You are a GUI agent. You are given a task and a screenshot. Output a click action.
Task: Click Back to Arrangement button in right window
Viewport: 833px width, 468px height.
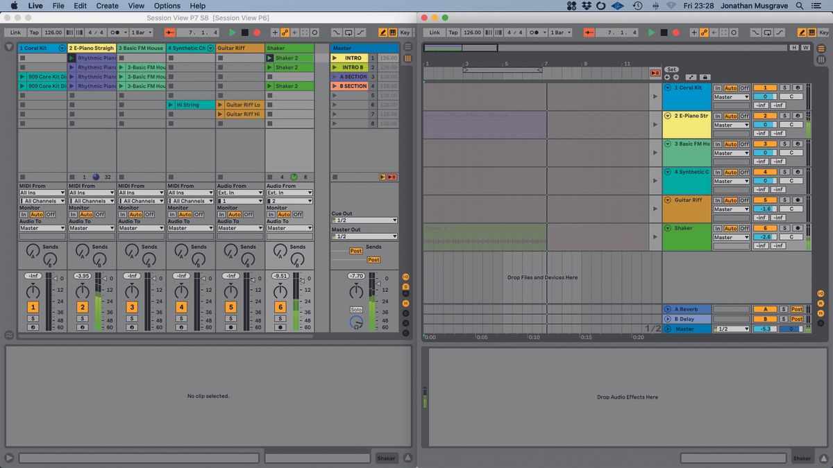tap(655, 73)
